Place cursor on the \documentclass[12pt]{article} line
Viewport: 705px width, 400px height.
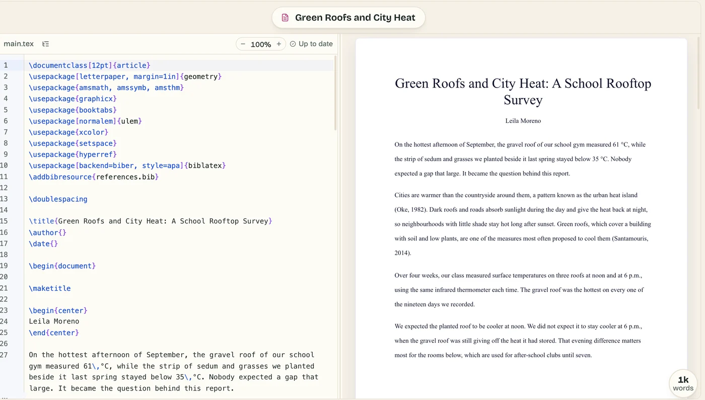coord(90,65)
